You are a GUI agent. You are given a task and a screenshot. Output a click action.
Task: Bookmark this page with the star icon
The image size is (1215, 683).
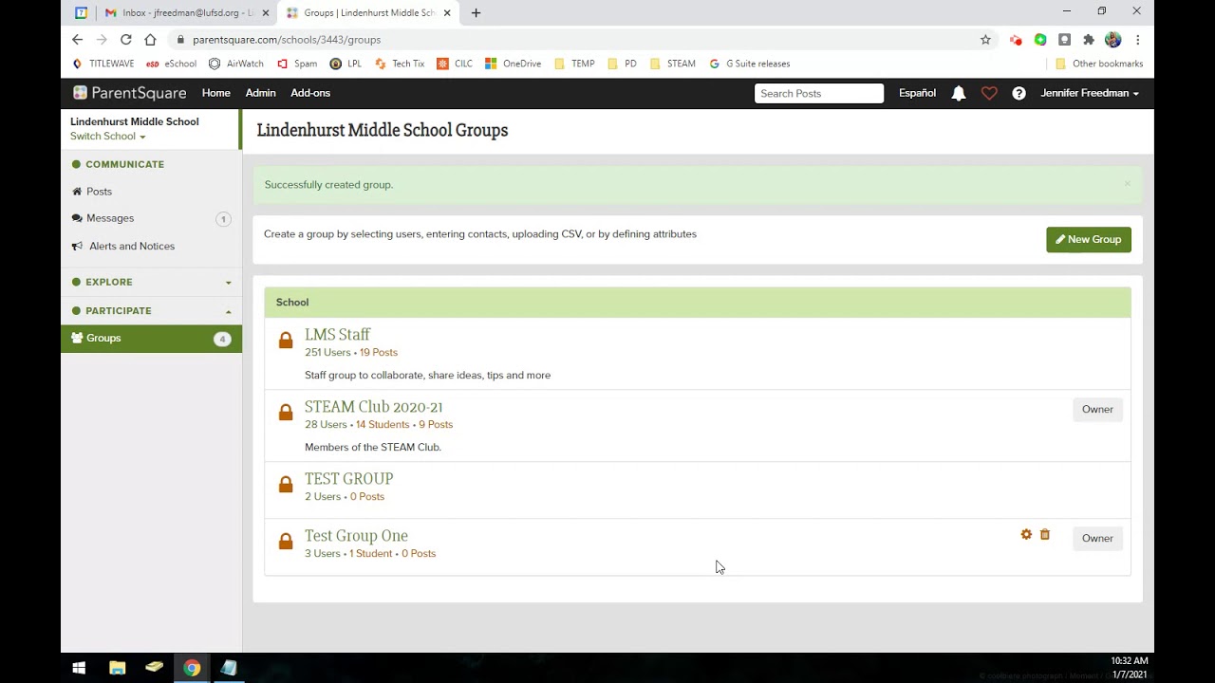(x=985, y=40)
